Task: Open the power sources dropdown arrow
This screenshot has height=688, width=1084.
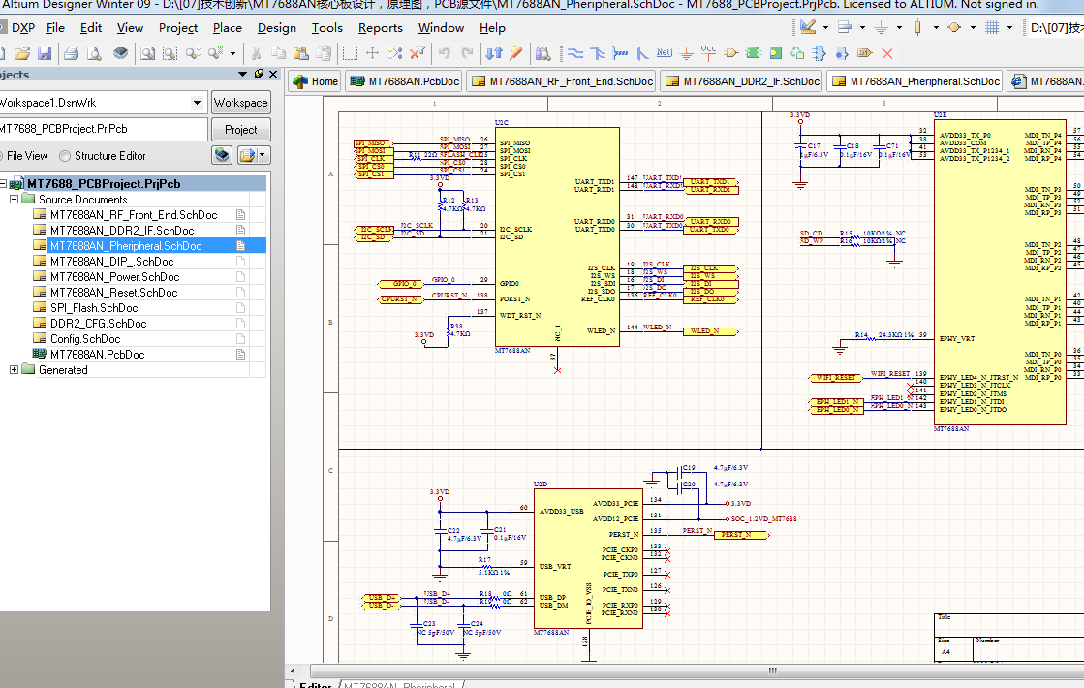Action: pyautogui.click(x=899, y=28)
